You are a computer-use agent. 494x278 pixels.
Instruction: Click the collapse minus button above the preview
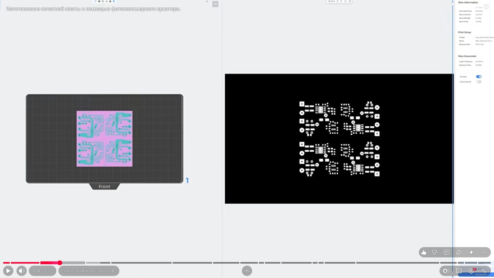215,4
